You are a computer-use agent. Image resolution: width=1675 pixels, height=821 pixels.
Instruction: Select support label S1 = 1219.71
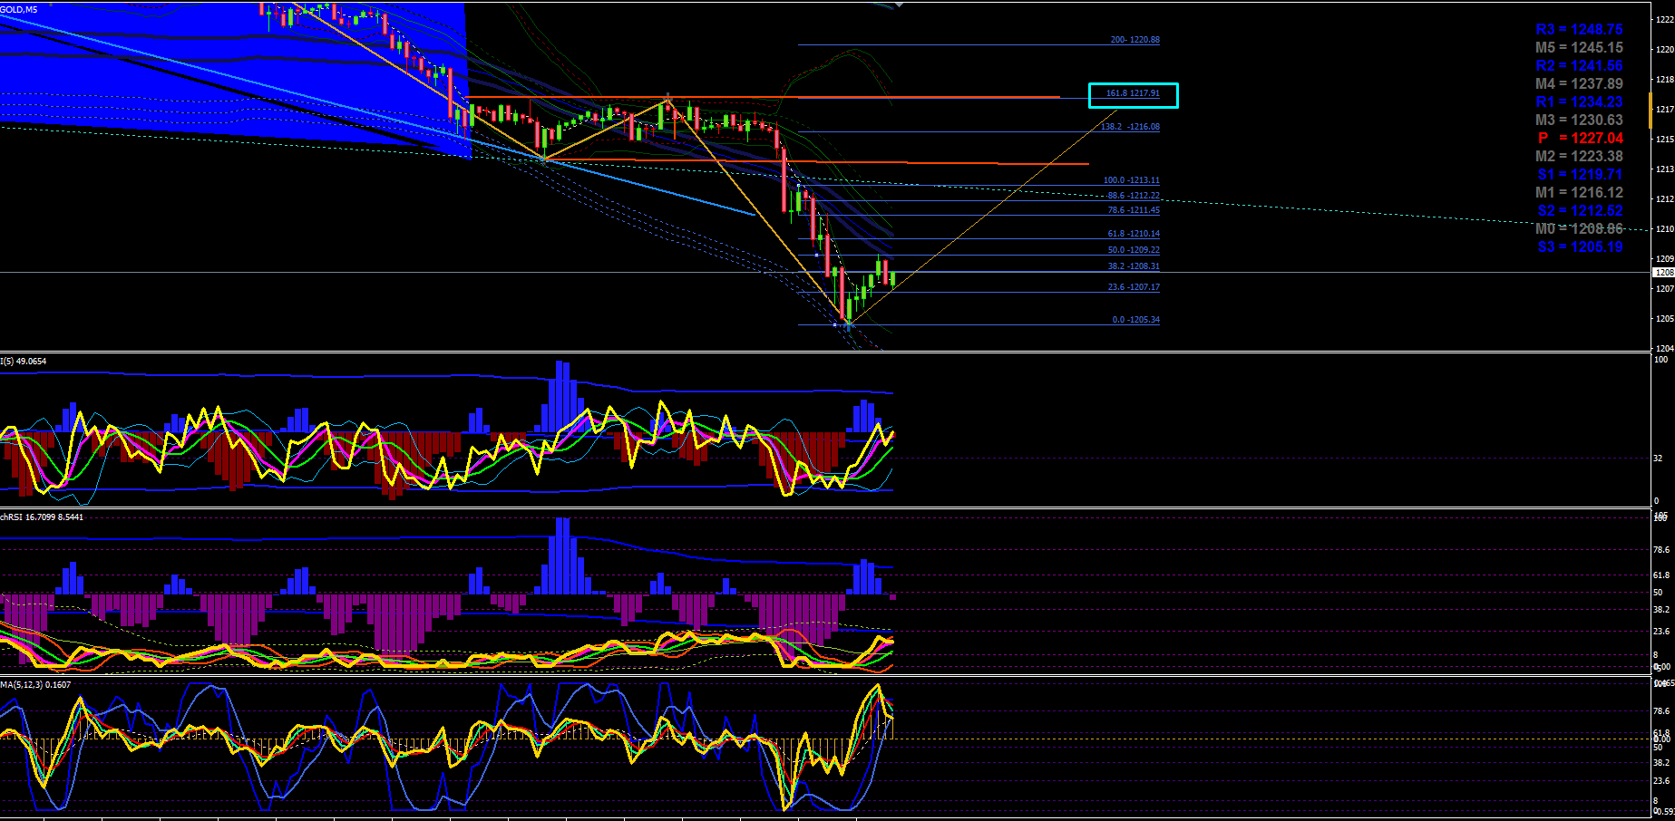[x=1581, y=174]
